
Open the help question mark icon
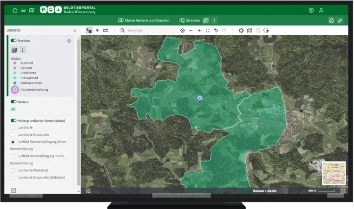(311, 10)
